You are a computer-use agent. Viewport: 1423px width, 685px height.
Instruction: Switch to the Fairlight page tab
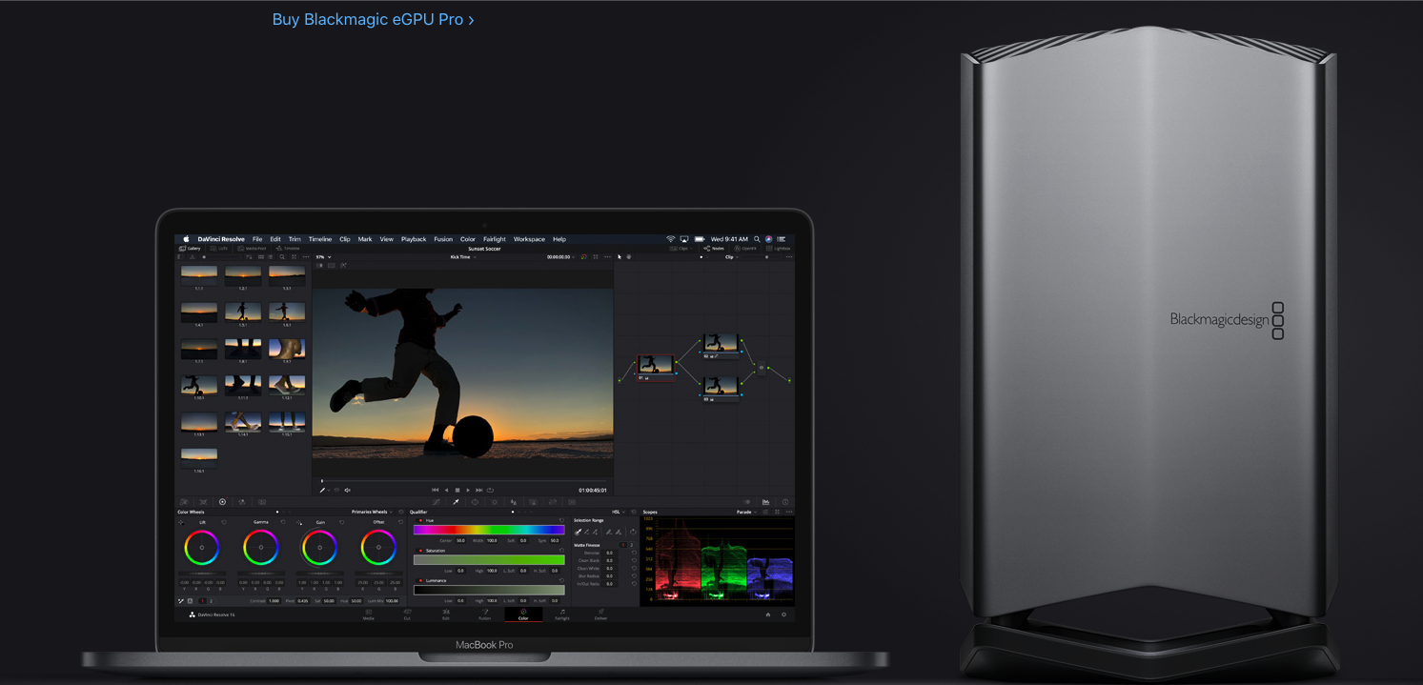pyautogui.click(x=562, y=615)
